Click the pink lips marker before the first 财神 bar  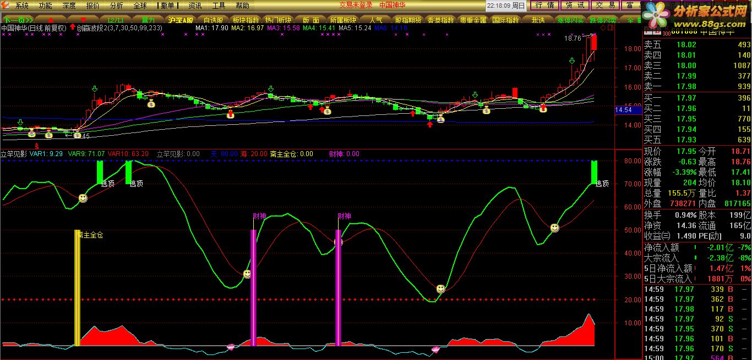tap(231, 346)
